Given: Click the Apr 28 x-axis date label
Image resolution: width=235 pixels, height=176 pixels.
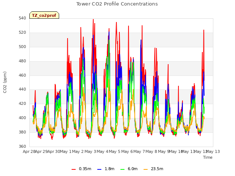Looking at the screenshot, I should 29,151.
